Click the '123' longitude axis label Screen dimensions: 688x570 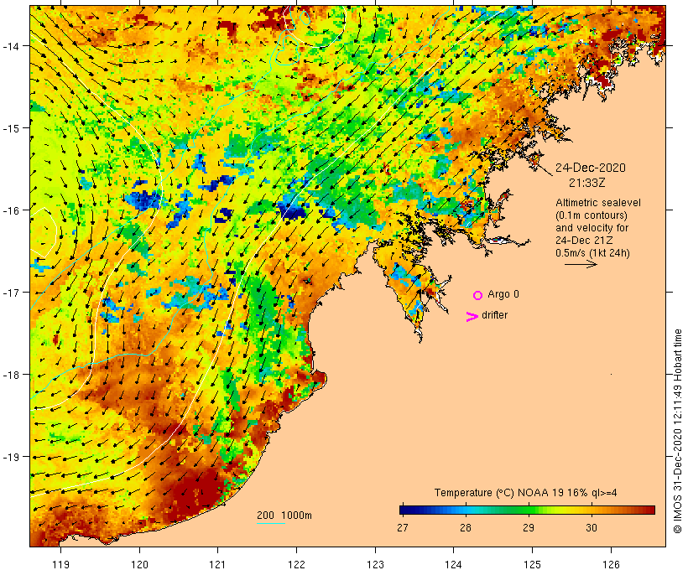pos(375,564)
